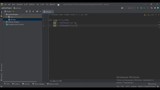Start debugging with the bug icon
Image resolution: width=160 pixels, height=90 pixels.
[x=141, y=8]
